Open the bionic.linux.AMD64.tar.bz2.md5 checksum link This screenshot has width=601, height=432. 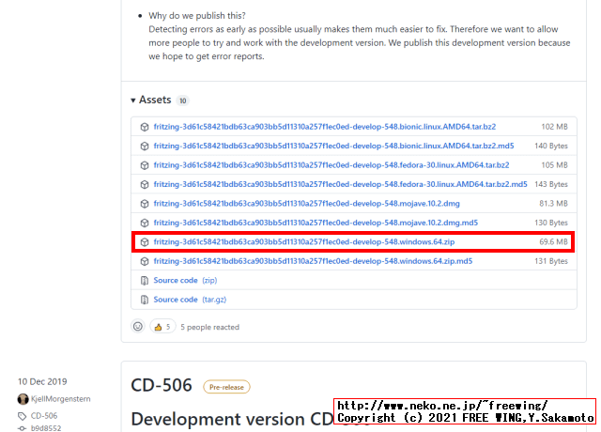pyautogui.click(x=333, y=147)
